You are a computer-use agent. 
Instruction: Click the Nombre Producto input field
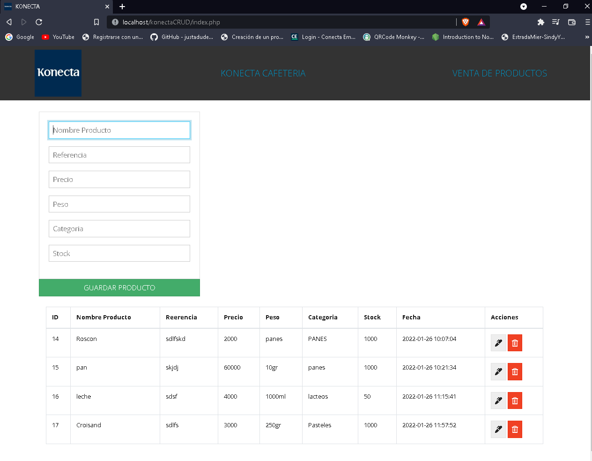click(119, 130)
